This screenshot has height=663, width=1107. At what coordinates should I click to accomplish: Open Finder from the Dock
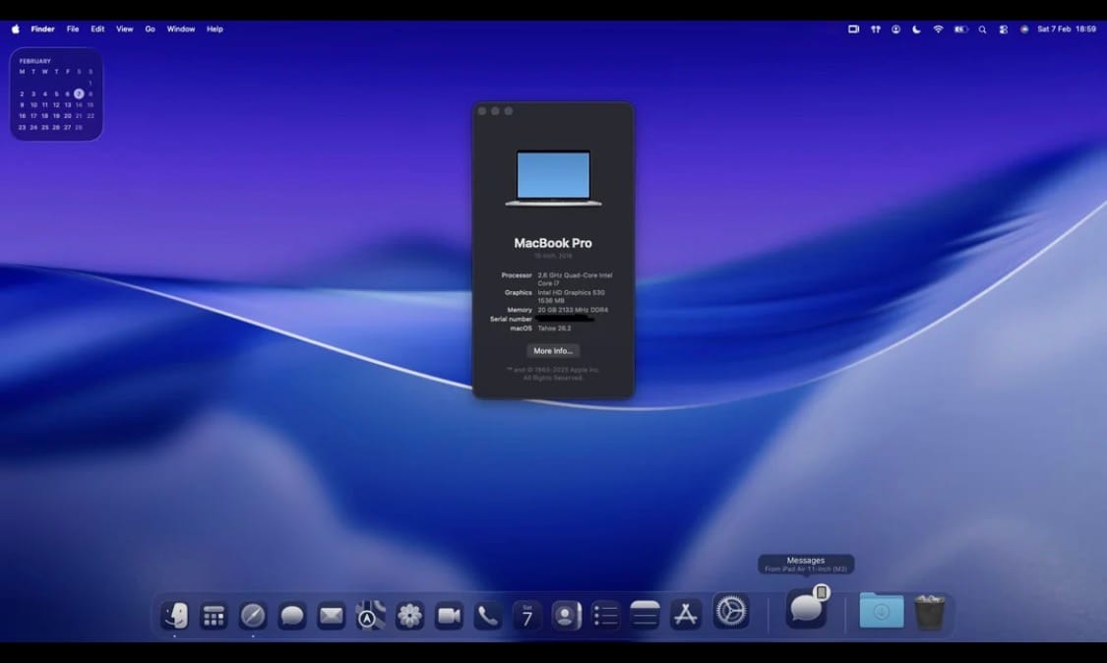(x=175, y=615)
